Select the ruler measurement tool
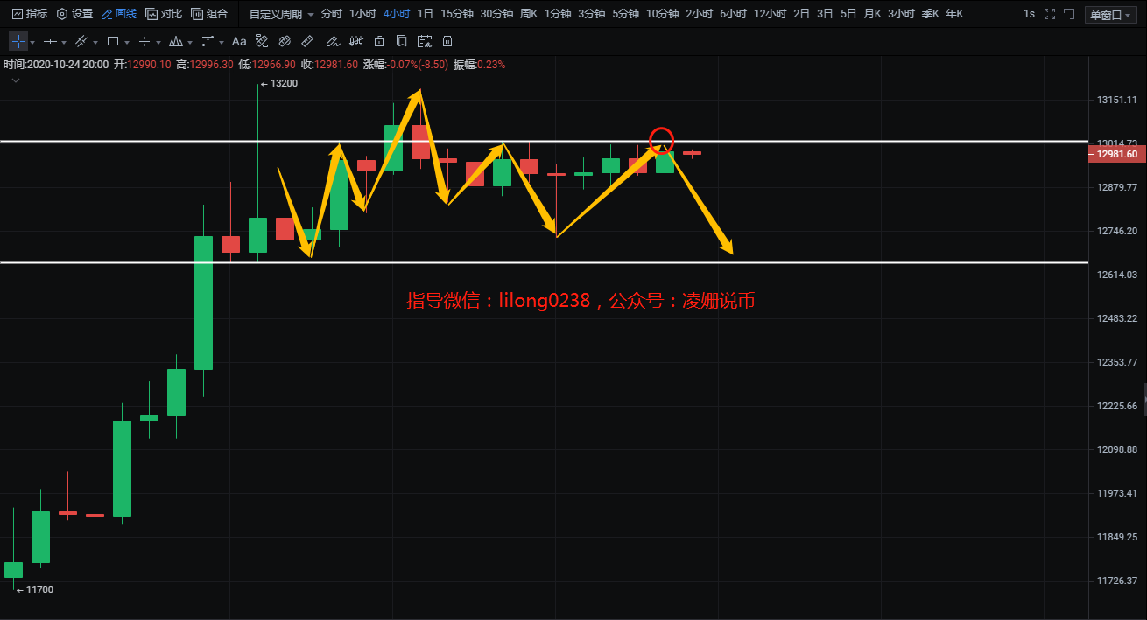Image resolution: width=1147 pixels, height=620 pixels. pyautogui.click(x=306, y=41)
